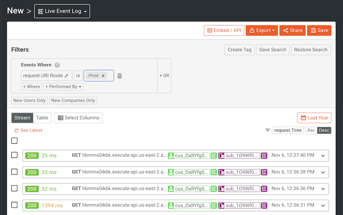
Task: Delete the filter with the trash icon
Action: pyautogui.click(x=120, y=76)
